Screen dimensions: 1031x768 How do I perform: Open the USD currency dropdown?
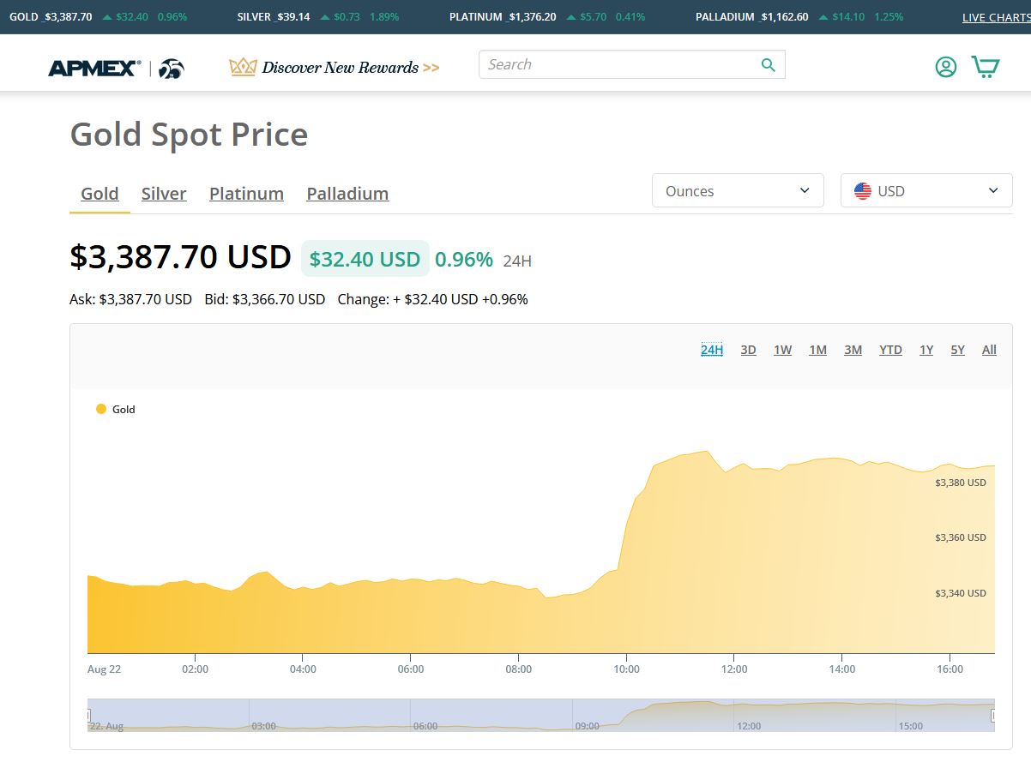coord(926,191)
